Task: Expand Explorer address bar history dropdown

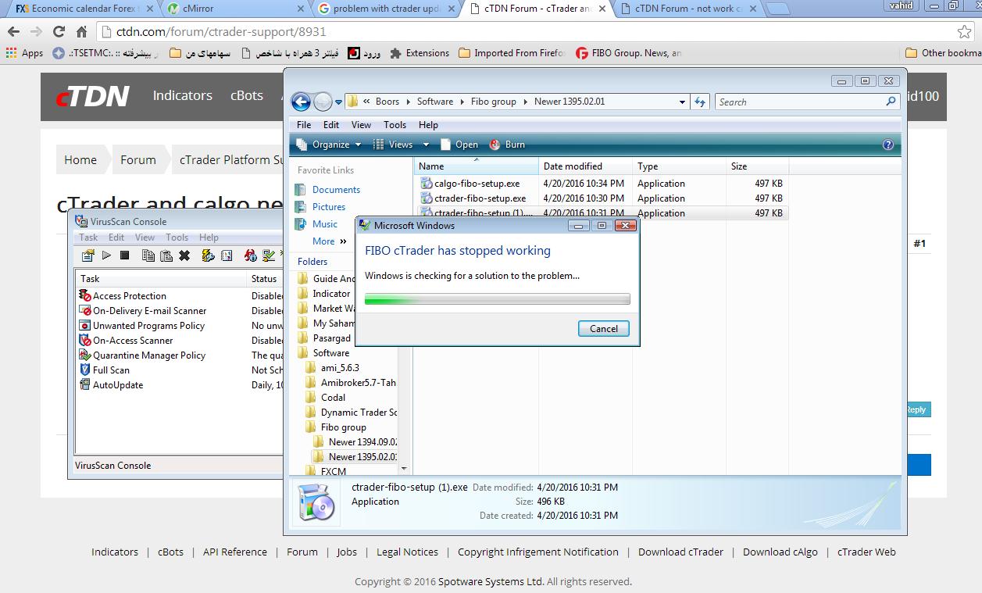Action: coord(682,102)
